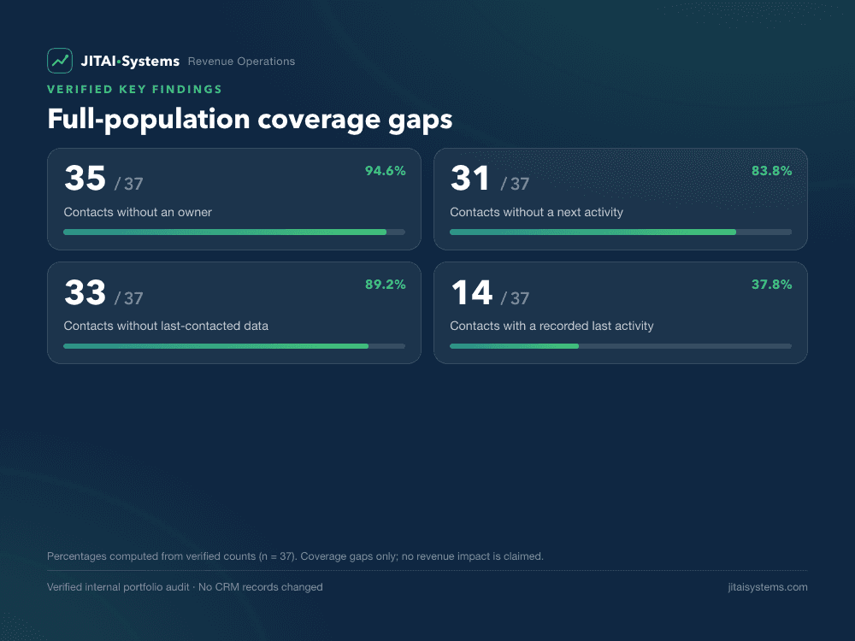
Task: Click the 37.8% percentage value
Action: coord(771,285)
